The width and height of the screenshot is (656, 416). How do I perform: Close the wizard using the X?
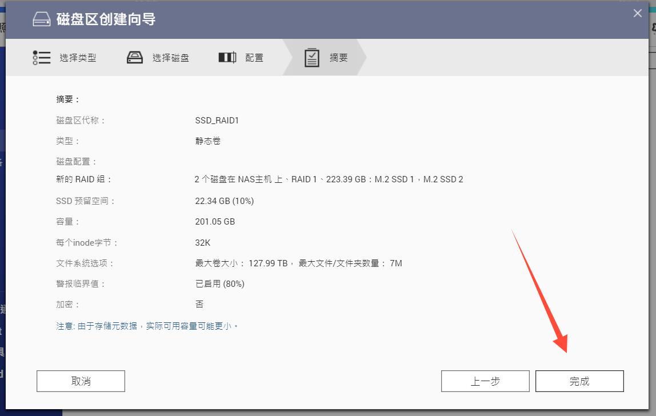click(x=637, y=13)
